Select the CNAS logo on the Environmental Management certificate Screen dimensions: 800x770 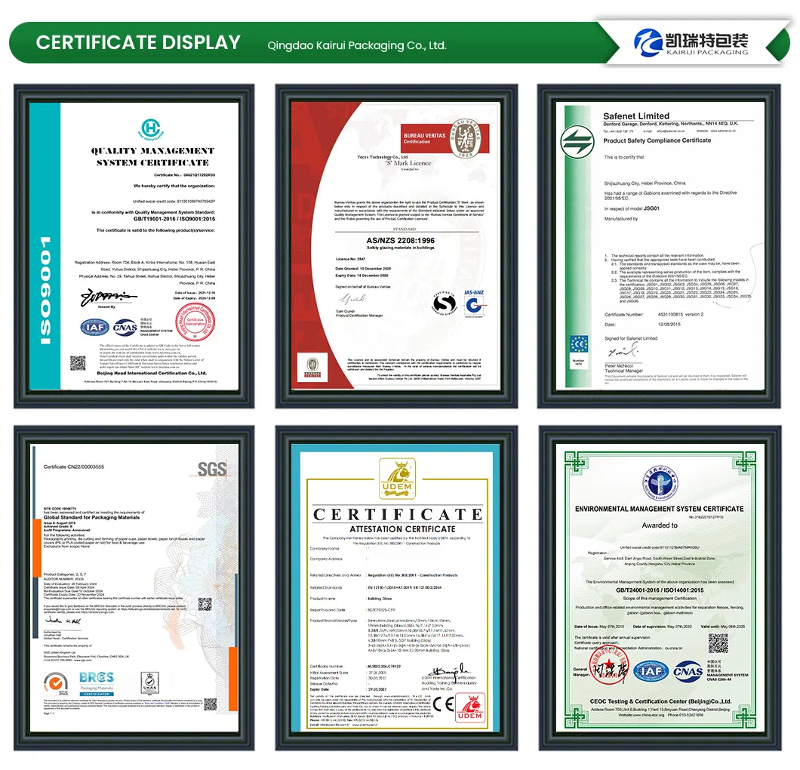pyautogui.click(x=688, y=671)
